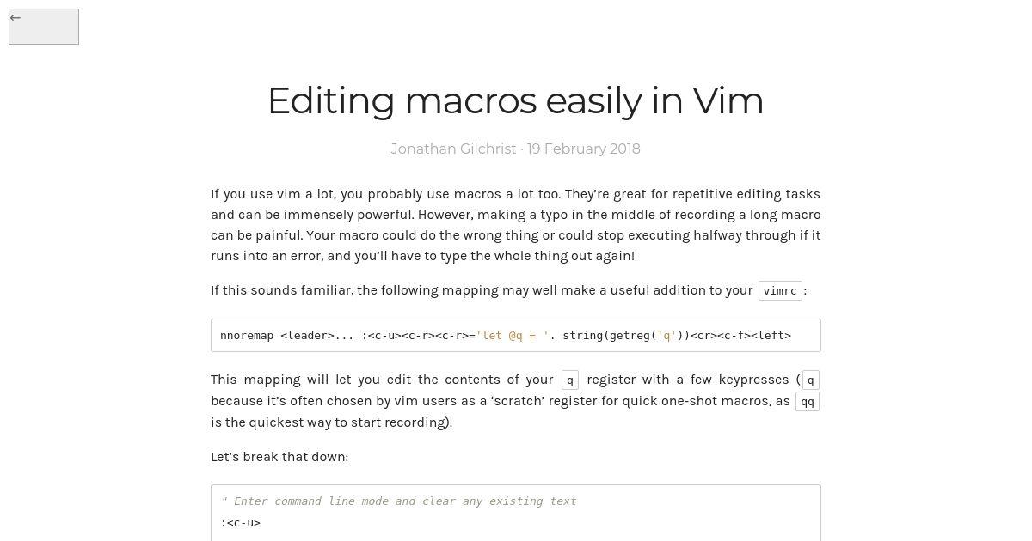Click inside the nnoremap code block
The width and height of the screenshot is (1032, 541).
point(516,335)
